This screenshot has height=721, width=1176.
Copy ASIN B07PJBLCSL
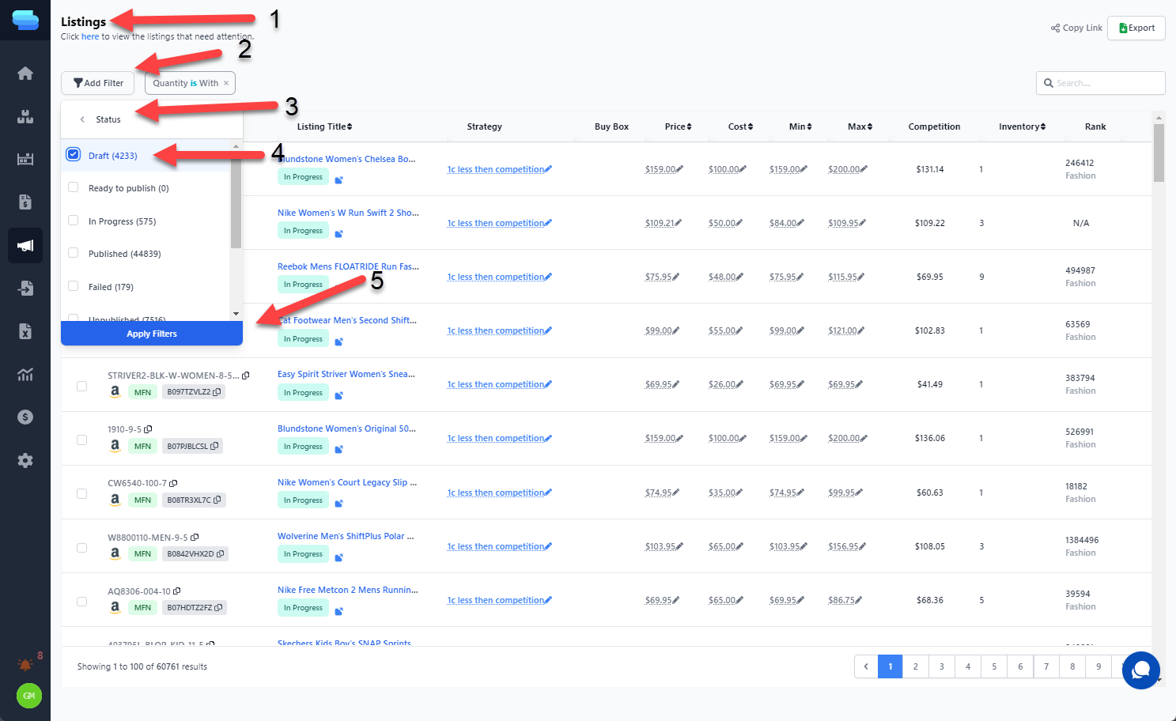pyautogui.click(x=214, y=446)
